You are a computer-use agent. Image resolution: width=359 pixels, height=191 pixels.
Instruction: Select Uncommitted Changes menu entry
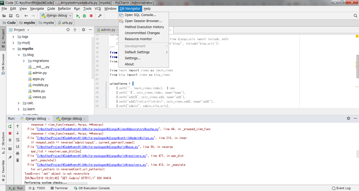pyautogui.click(x=143, y=33)
